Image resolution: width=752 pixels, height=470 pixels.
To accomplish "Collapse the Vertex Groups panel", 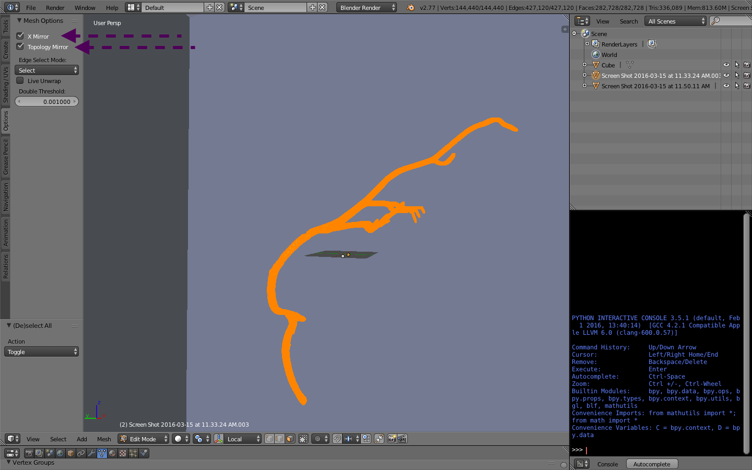I will pyautogui.click(x=8, y=462).
